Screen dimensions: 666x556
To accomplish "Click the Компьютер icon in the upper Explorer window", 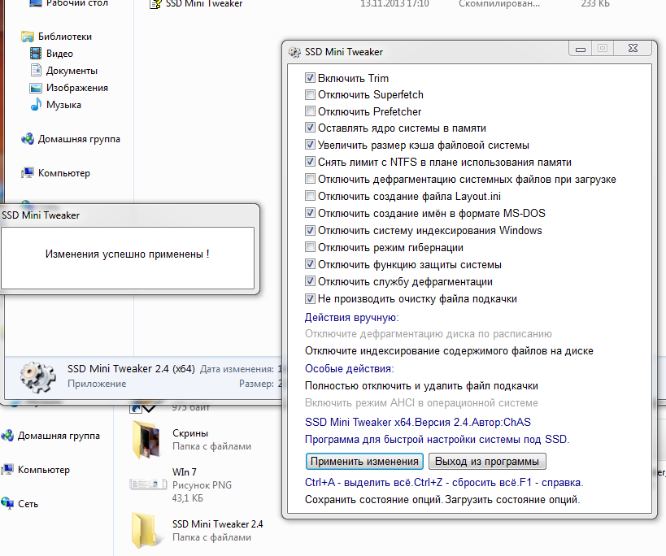I will pyautogui.click(x=28, y=173).
